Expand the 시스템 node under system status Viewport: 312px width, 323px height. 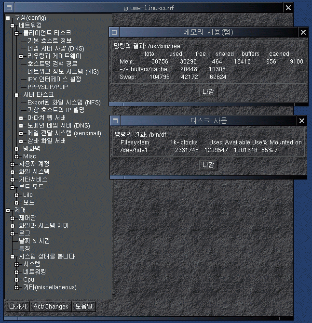click(x=17, y=264)
